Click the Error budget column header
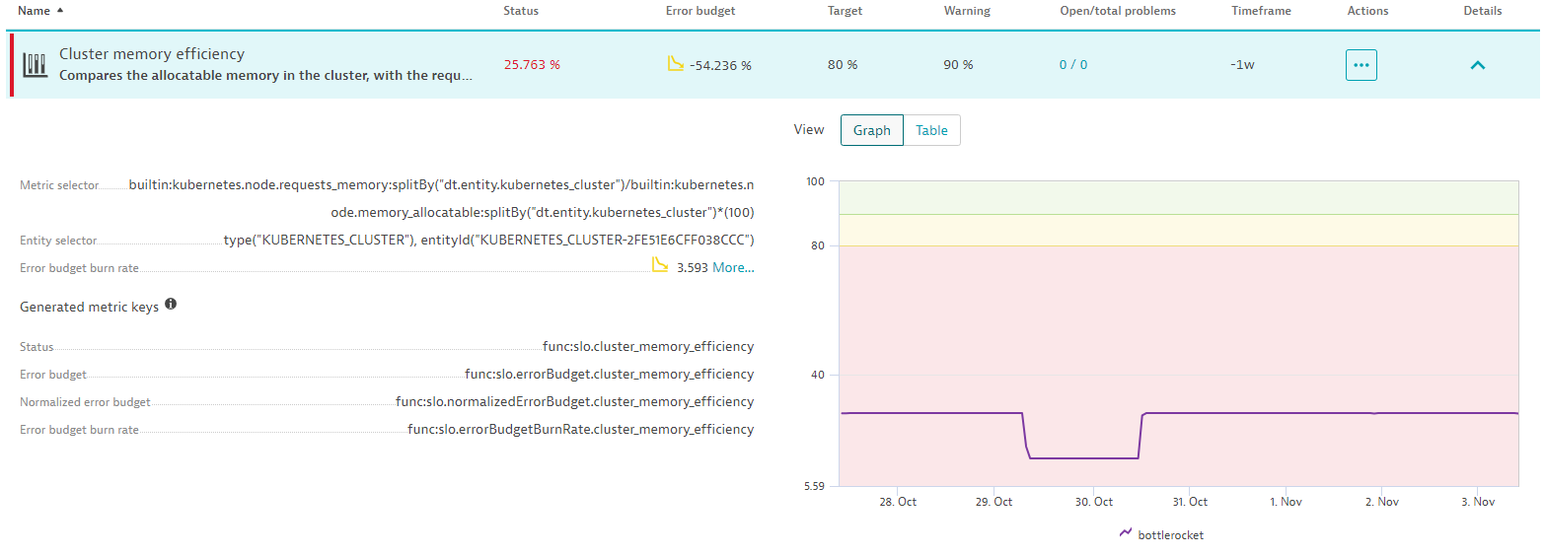1545x556 pixels. click(699, 11)
